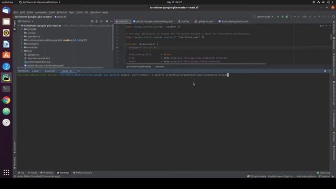Expand the $HOME folder

click(x=22, y=29)
